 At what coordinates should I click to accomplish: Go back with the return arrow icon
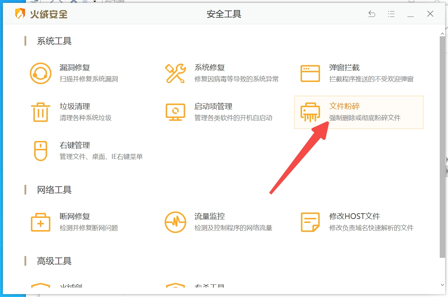[x=372, y=14]
